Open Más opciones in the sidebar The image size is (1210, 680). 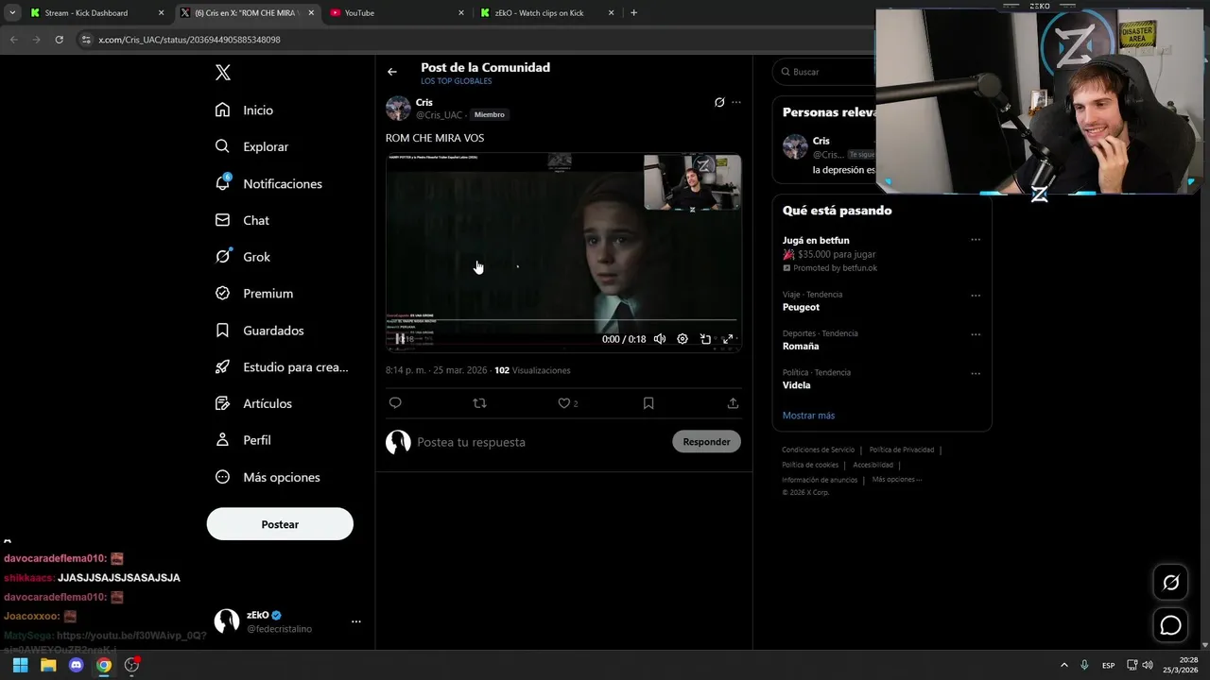(268, 477)
